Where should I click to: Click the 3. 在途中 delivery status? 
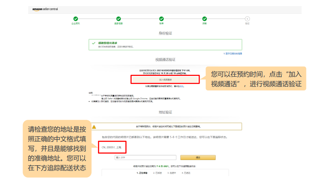point(172,173)
